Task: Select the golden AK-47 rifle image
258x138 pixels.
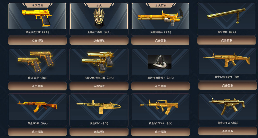Action: pyautogui.click(x=37, y=107)
